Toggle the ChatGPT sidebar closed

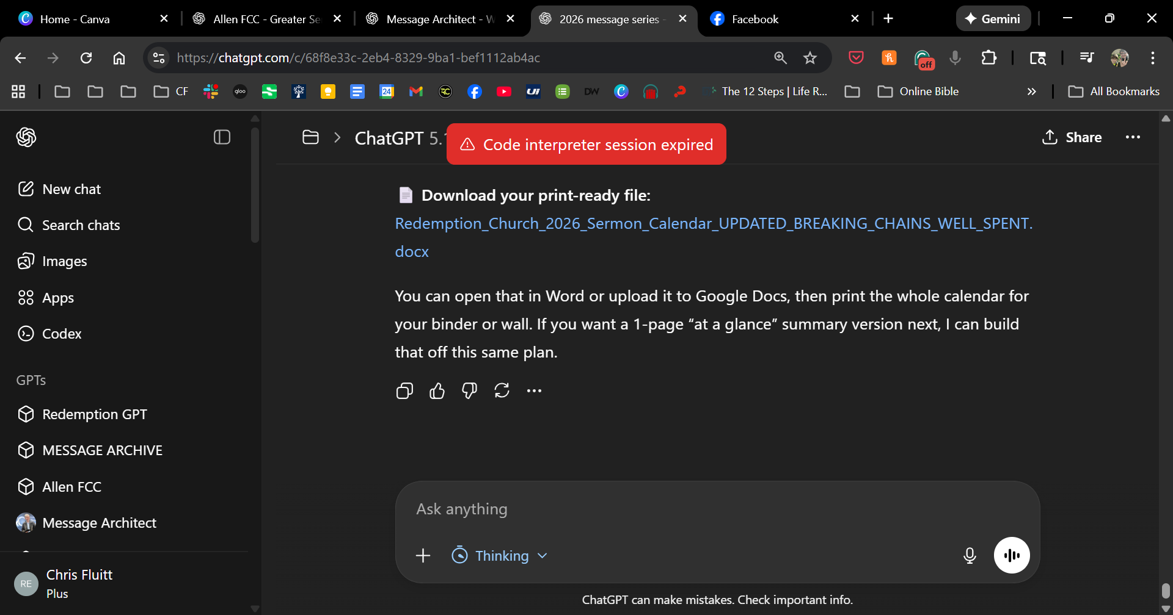pyautogui.click(x=222, y=137)
